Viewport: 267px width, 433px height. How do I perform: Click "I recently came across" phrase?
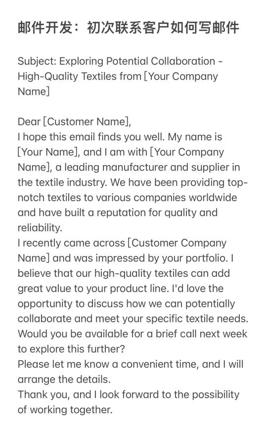point(71,243)
